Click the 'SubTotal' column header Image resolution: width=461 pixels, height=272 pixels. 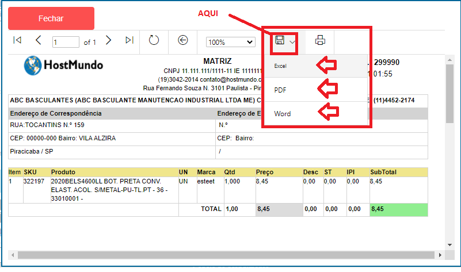tap(383, 172)
